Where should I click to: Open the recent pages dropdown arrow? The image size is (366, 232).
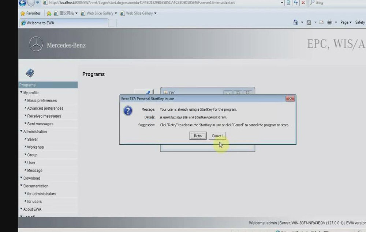38,3
